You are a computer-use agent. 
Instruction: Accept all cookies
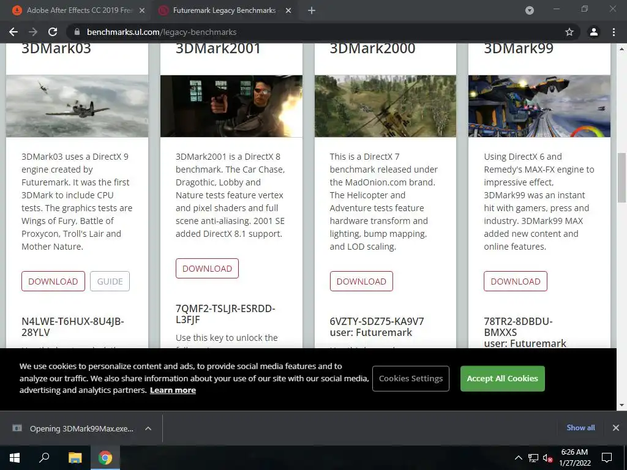pyautogui.click(x=503, y=378)
